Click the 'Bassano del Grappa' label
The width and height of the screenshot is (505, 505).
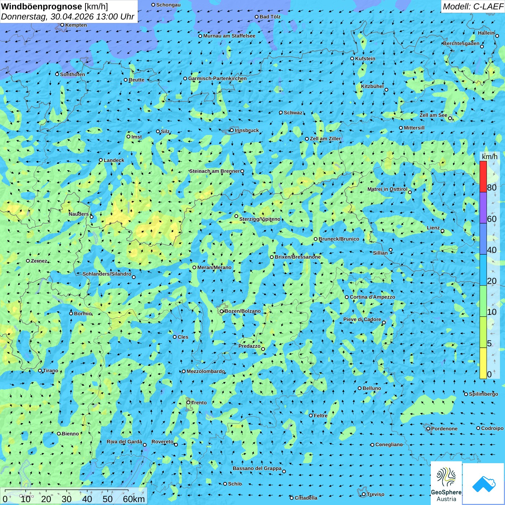pyautogui.click(x=257, y=468)
